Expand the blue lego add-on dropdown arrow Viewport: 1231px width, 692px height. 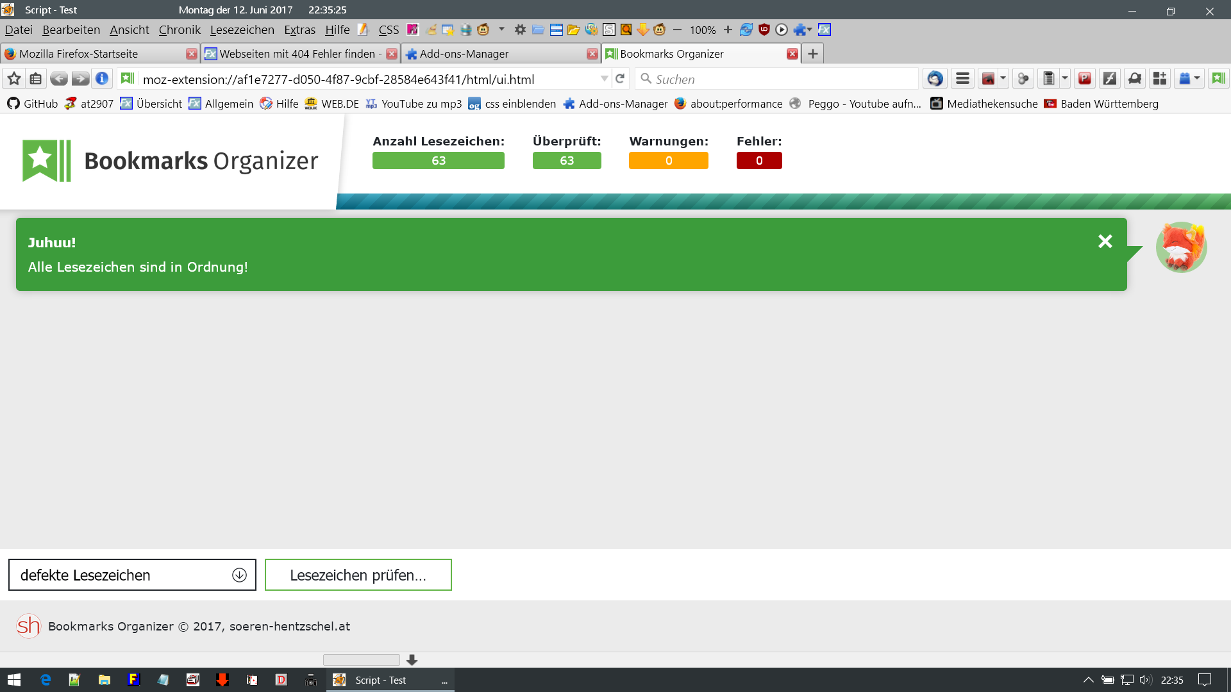click(x=1197, y=79)
